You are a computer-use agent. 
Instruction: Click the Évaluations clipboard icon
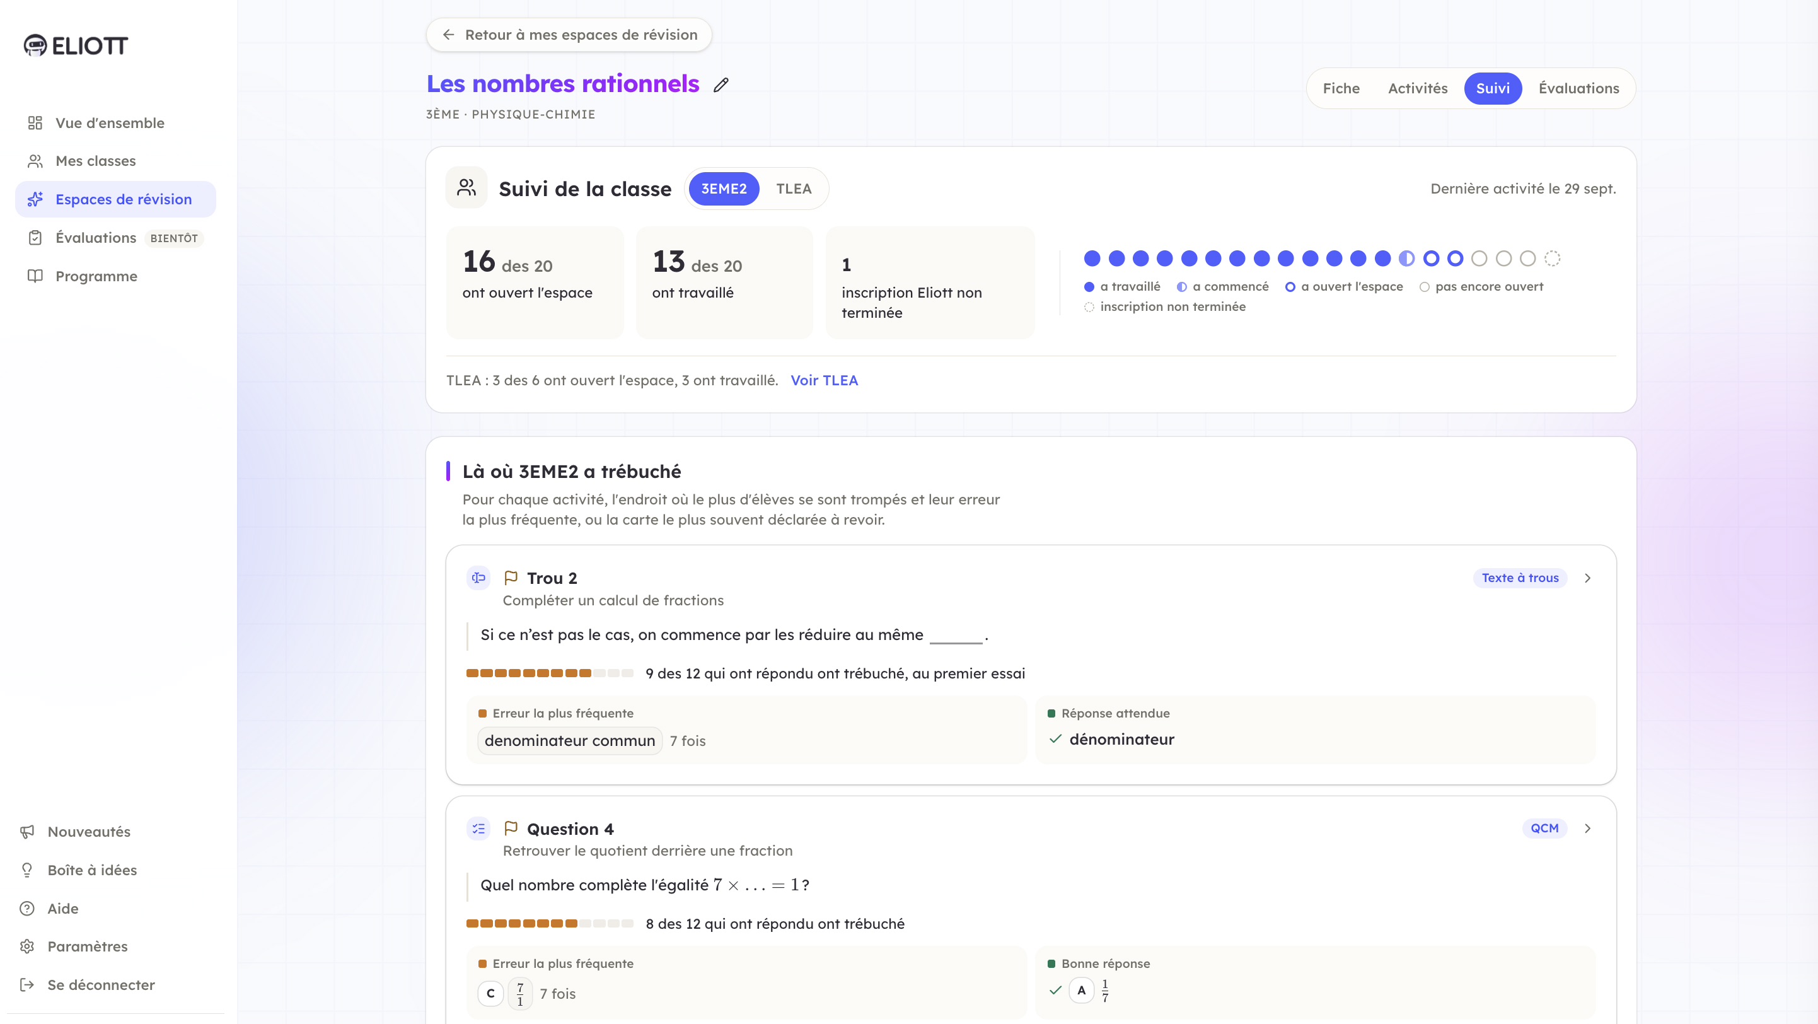(35, 238)
